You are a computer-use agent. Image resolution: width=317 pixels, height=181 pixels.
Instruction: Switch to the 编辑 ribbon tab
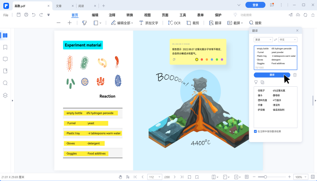click(95, 15)
